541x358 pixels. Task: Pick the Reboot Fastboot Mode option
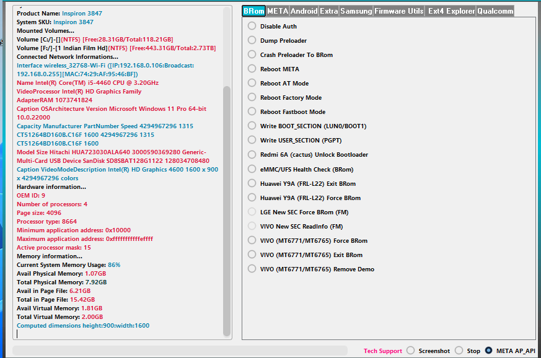tap(252, 111)
